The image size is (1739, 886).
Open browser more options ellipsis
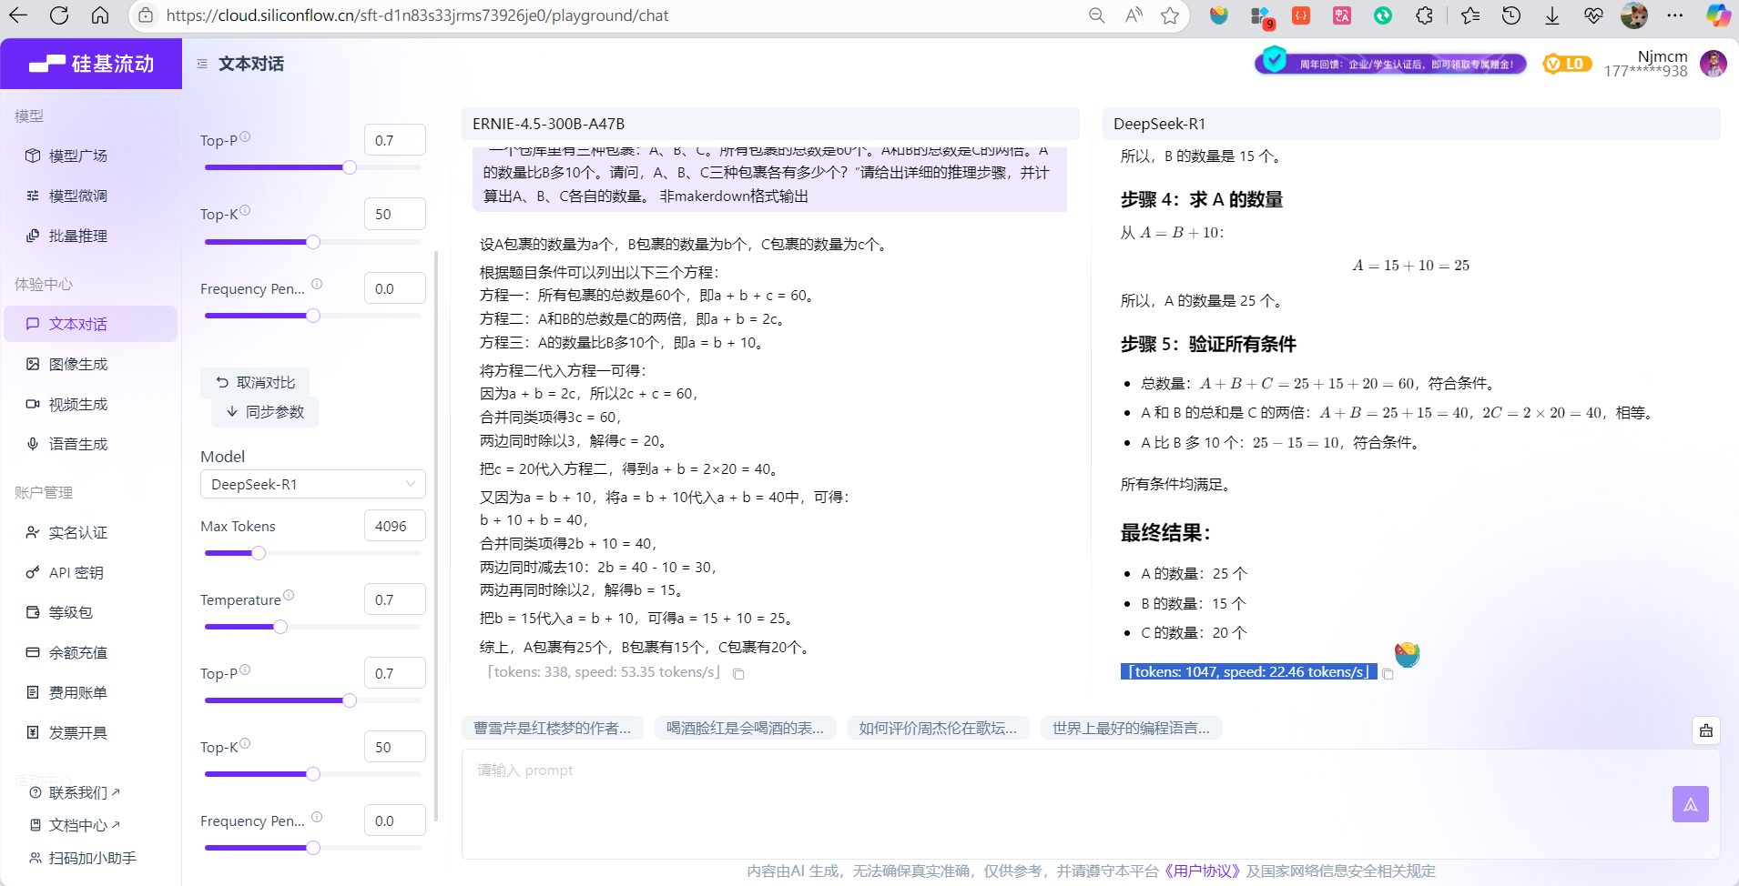click(x=1675, y=15)
